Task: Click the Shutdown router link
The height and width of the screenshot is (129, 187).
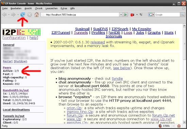Action: pos(20,61)
